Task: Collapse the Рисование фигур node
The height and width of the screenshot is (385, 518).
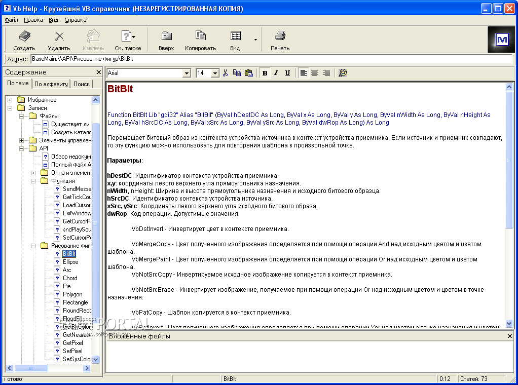Action: tap(33, 246)
